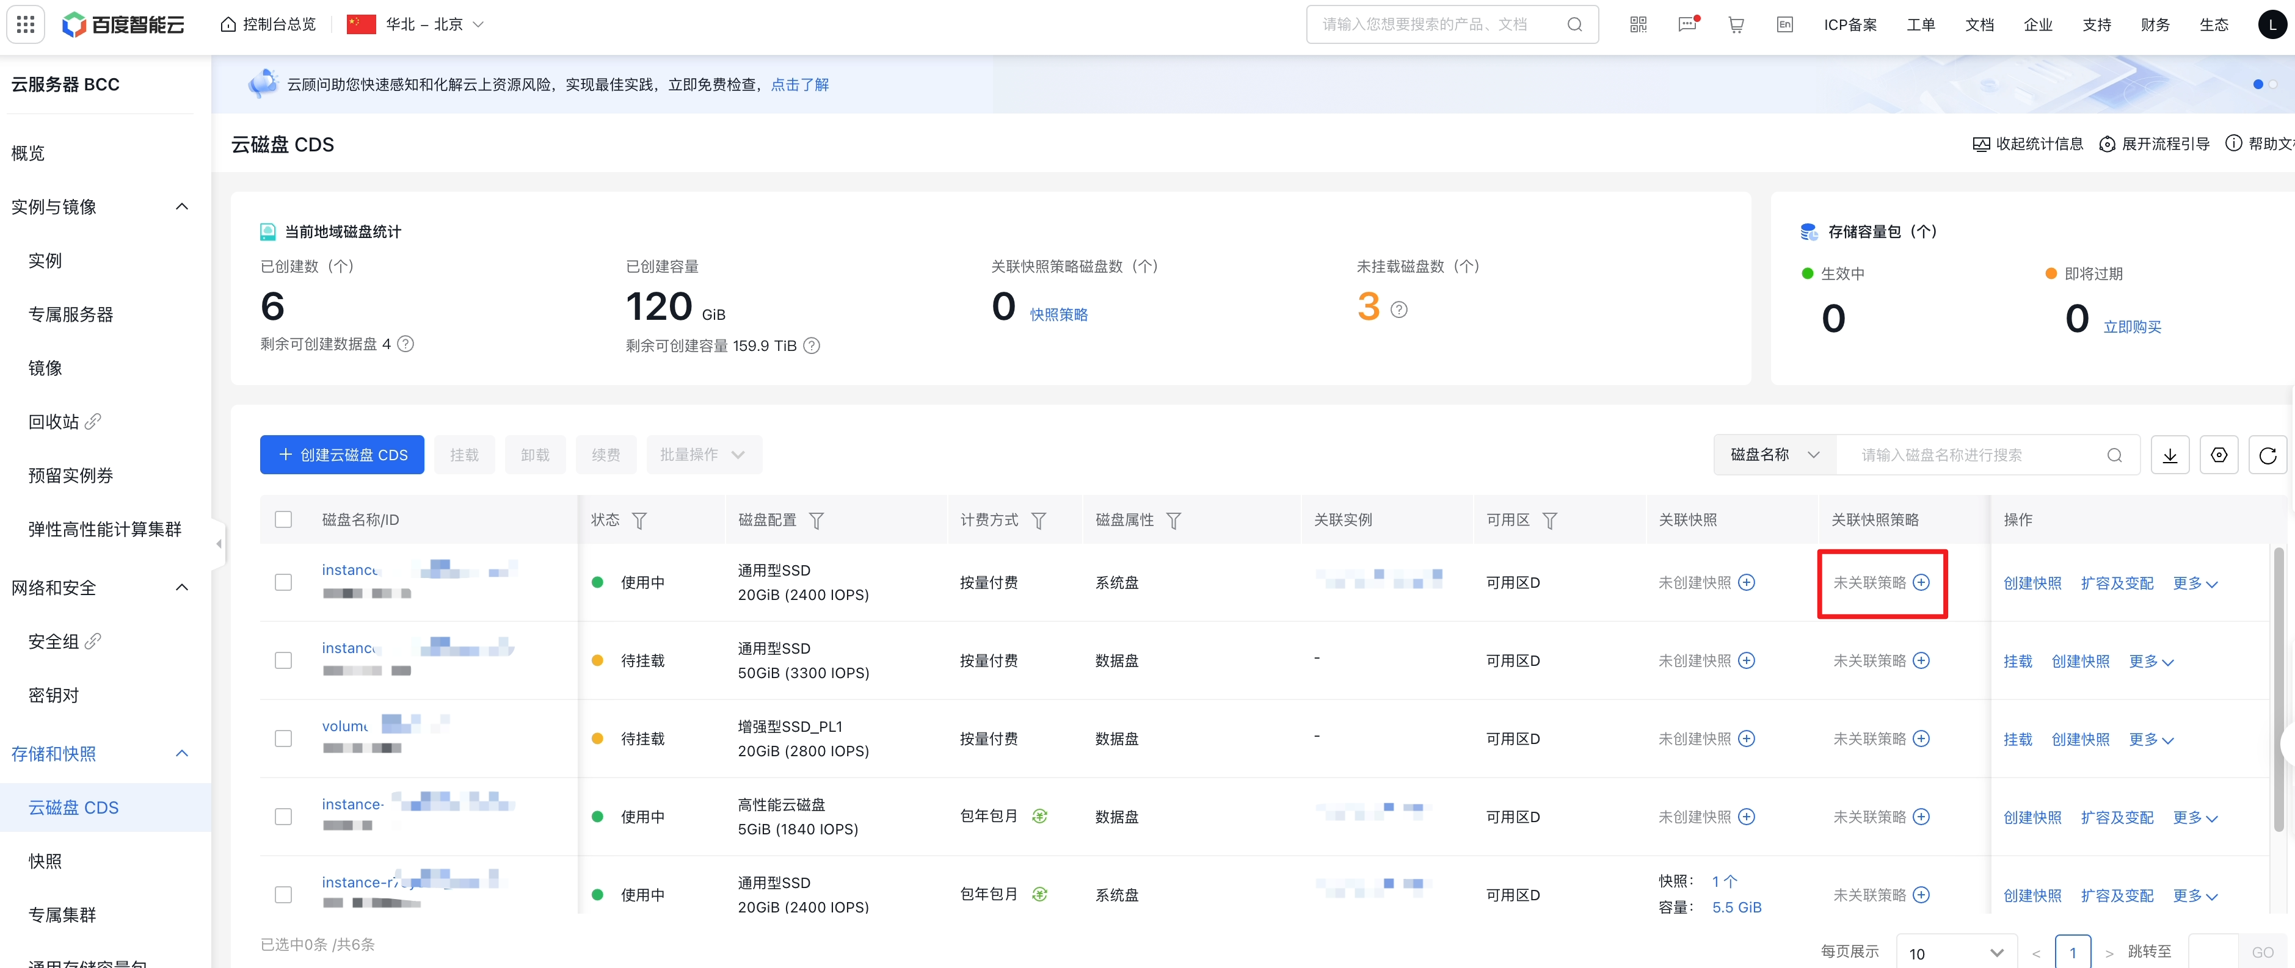Click the Baidu AI Cloud logo
Screen dimensions: 2295x968
tap(123, 24)
